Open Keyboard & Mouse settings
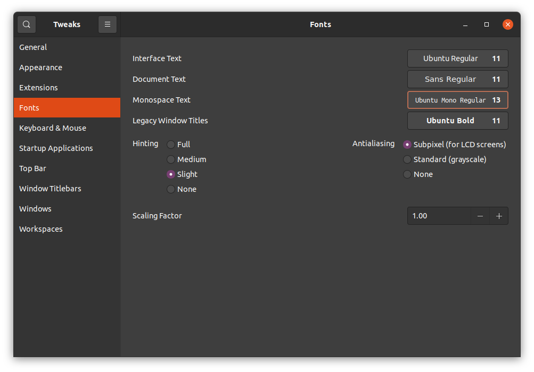 tap(67, 128)
